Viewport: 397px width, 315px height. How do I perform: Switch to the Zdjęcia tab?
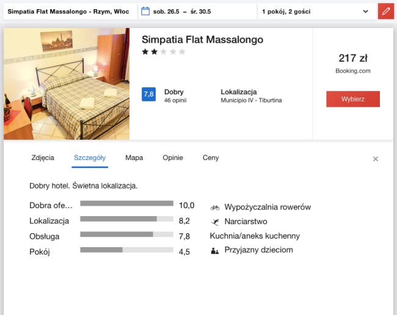[x=43, y=158]
